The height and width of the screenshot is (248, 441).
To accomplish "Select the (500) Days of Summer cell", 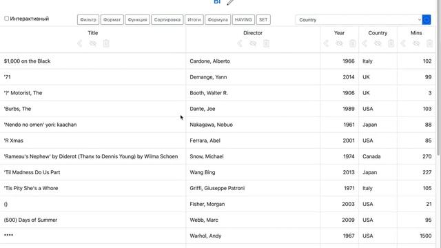I will [93, 220].
